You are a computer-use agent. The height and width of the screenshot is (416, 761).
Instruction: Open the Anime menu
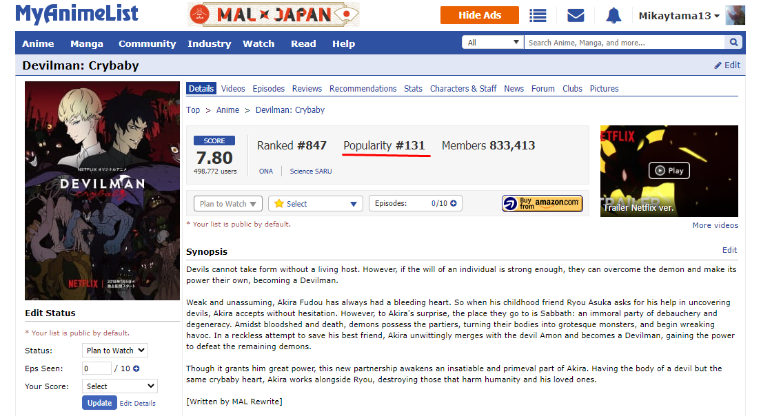click(x=38, y=43)
